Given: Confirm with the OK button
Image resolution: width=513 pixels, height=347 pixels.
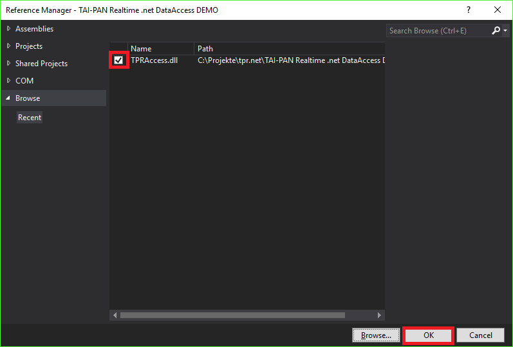Looking at the screenshot, I should point(429,335).
